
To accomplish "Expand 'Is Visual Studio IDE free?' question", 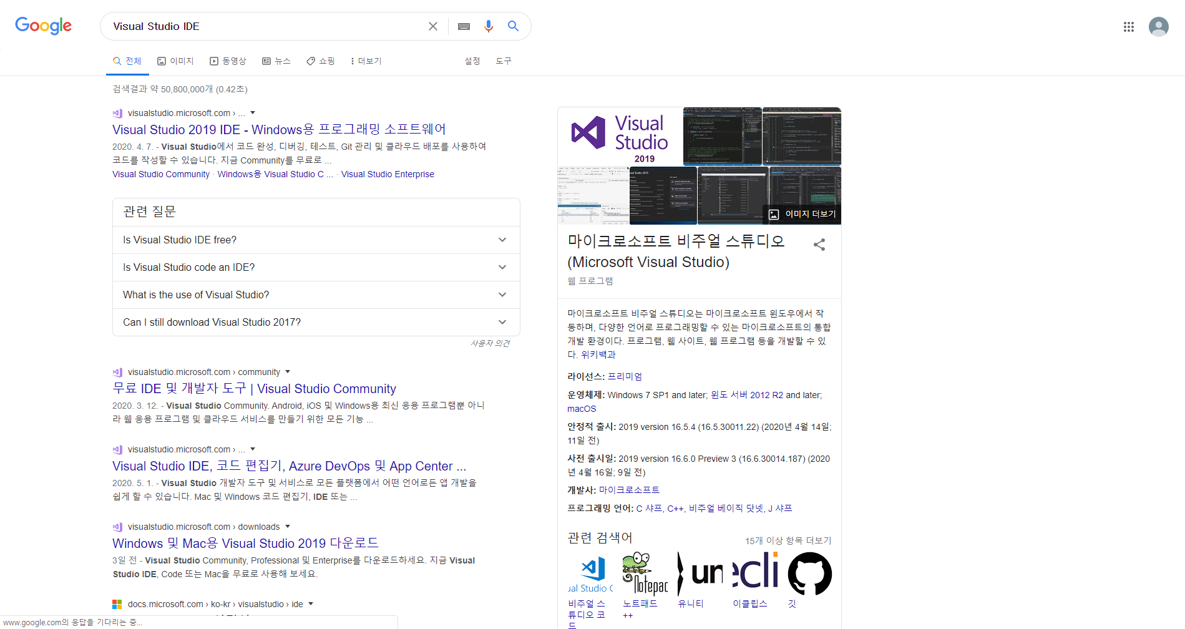I will pyautogui.click(x=316, y=240).
